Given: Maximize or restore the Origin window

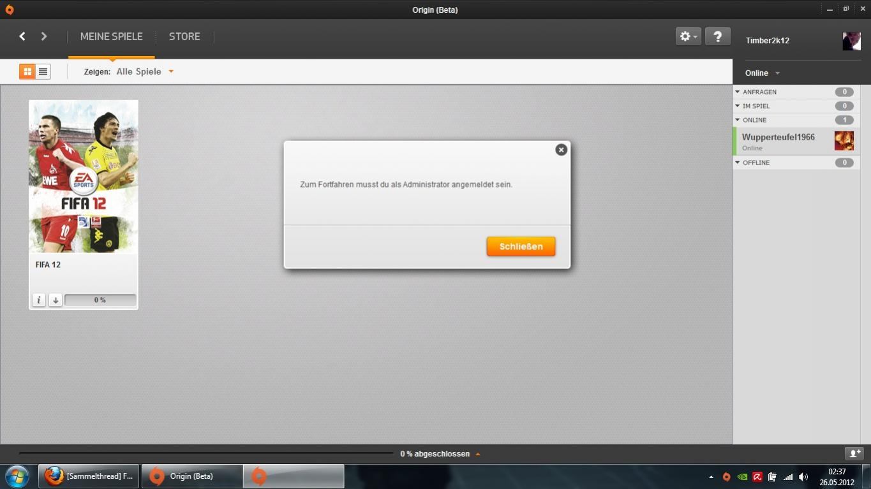Looking at the screenshot, I should [x=846, y=9].
